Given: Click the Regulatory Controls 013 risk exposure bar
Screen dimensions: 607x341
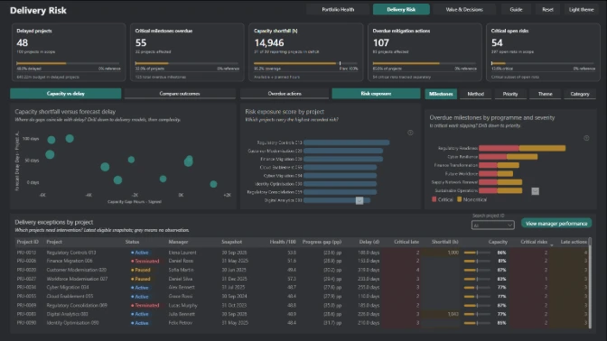Looking at the screenshot, I should point(347,143).
